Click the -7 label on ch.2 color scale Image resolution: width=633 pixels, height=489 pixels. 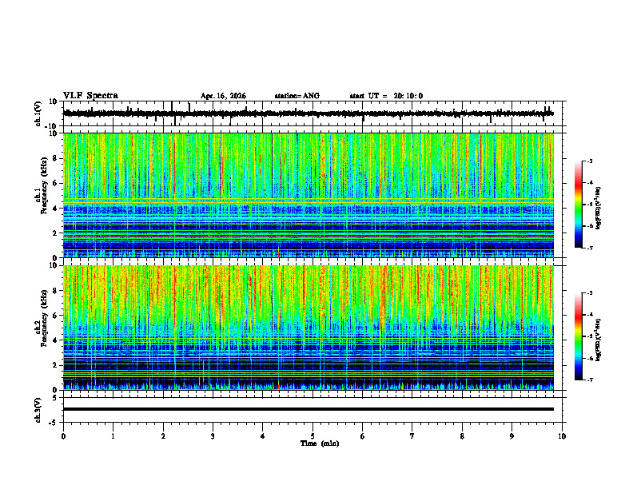point(589,380)
